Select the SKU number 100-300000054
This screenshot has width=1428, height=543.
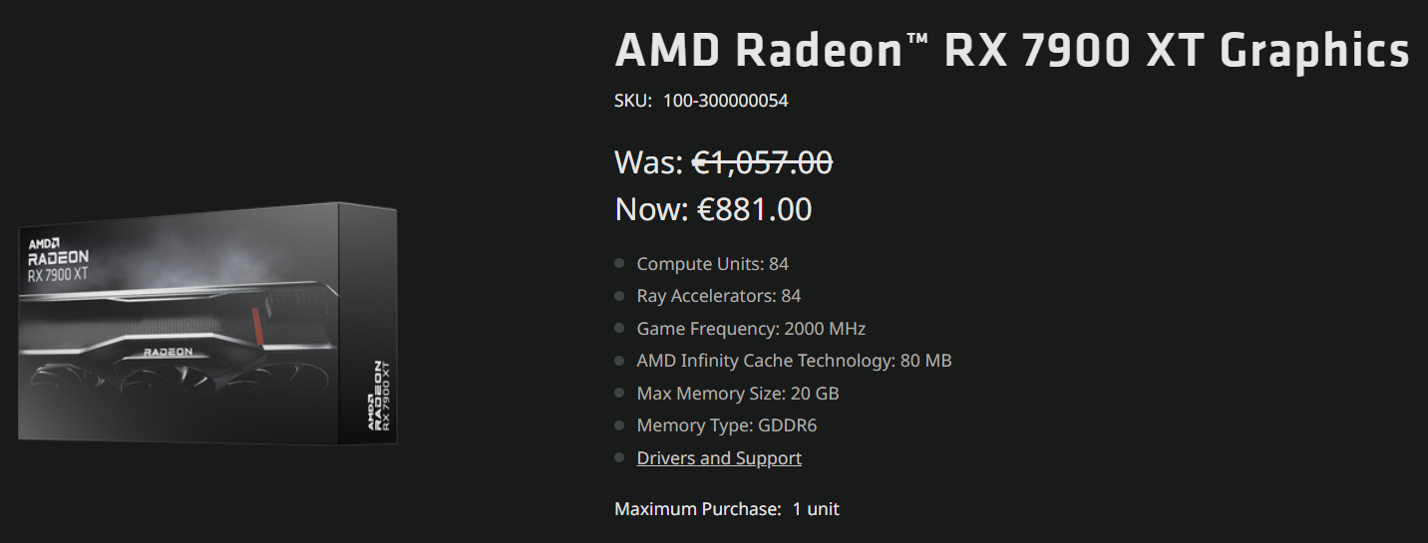725,101
